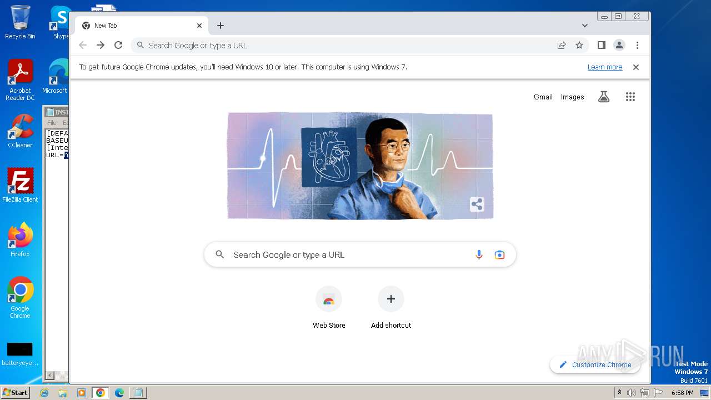
Task: Launch FileZilla Client desktop shortcut
Action: tap(20, 186)
